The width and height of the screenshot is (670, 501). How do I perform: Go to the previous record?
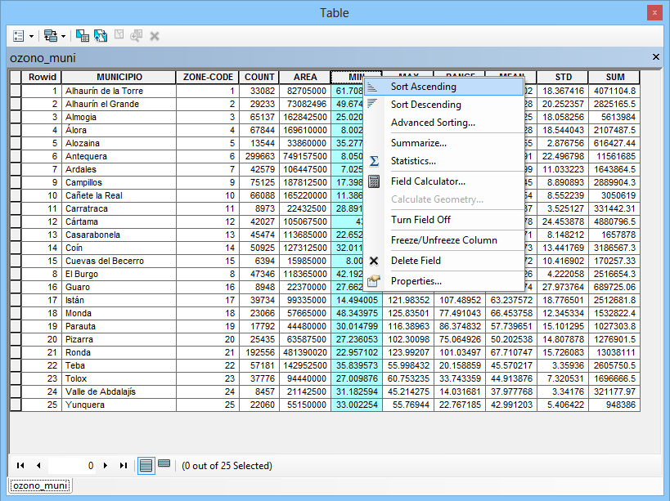(x=38, y=465)
